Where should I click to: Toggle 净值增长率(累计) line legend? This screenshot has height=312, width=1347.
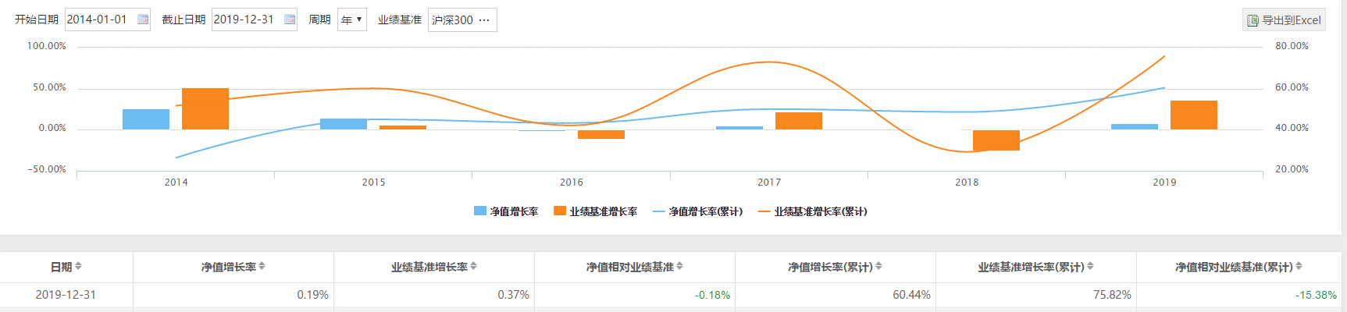pos(697,211)
